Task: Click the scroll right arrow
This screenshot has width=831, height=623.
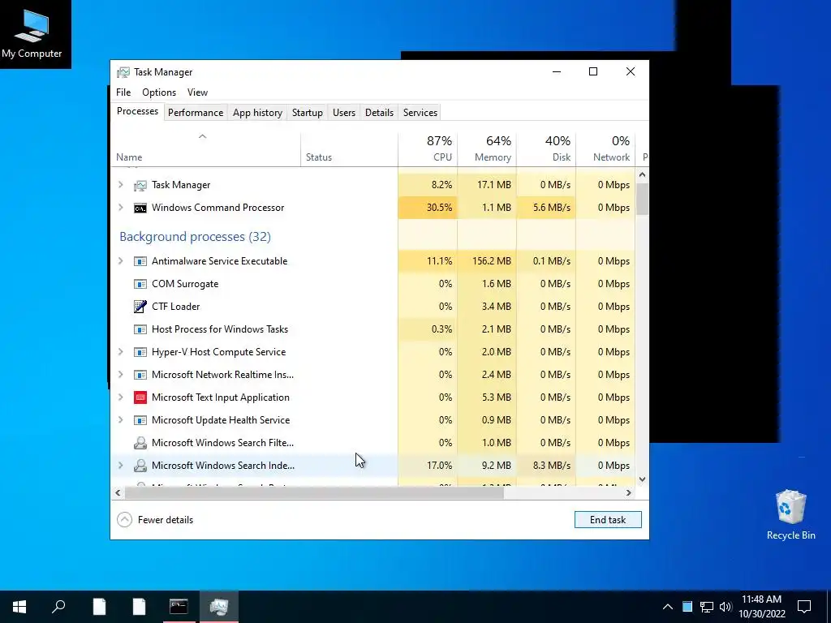Action: [629, 492]
